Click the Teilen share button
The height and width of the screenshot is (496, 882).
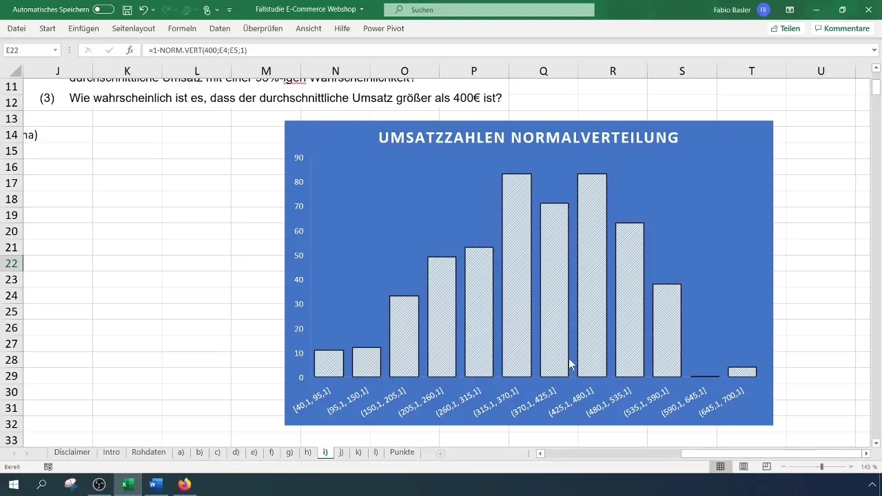(x=786, y=28)
